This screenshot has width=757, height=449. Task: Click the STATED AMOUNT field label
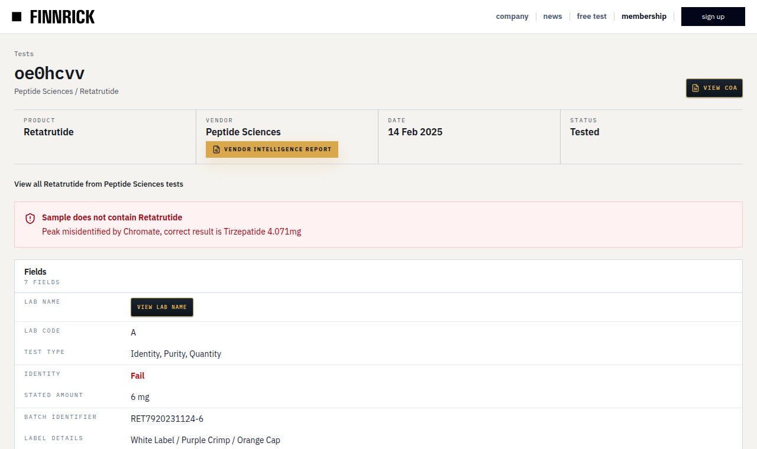tap(54, 395)
